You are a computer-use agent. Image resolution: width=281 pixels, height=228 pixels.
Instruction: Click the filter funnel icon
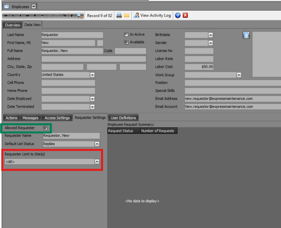pyautogui.click(x=72, y=16)
